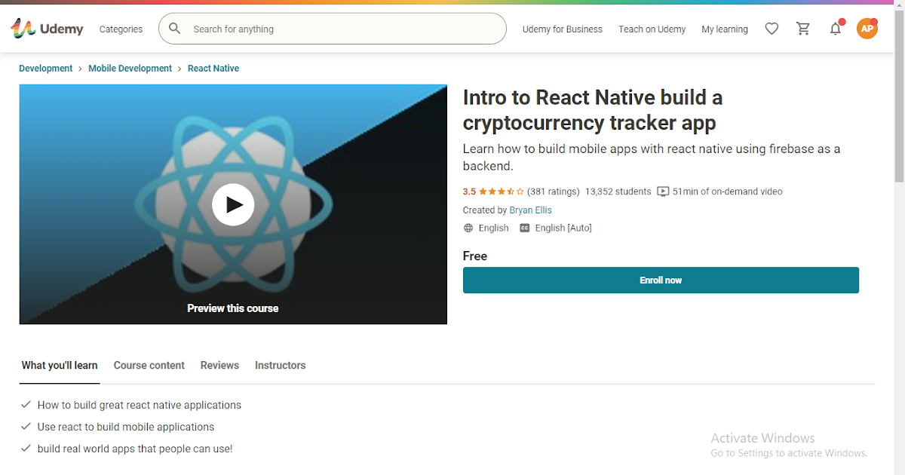Open Teach on Udemy link
Screen dimensions: 905x475
click(652, 29)
